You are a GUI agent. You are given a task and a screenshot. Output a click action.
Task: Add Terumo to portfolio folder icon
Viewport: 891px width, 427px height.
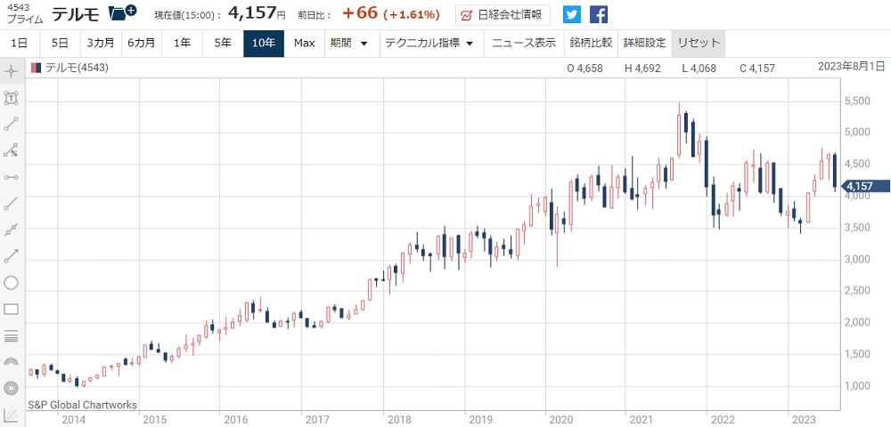pos(122,12)
